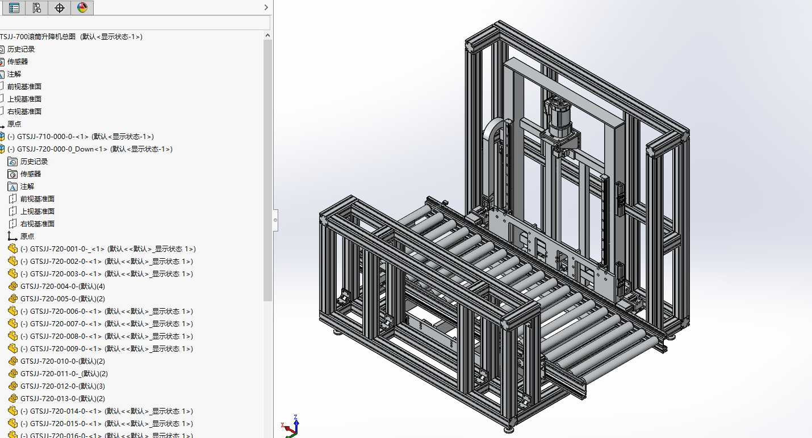Open the DimXpertManager crosshair tab

60,7
